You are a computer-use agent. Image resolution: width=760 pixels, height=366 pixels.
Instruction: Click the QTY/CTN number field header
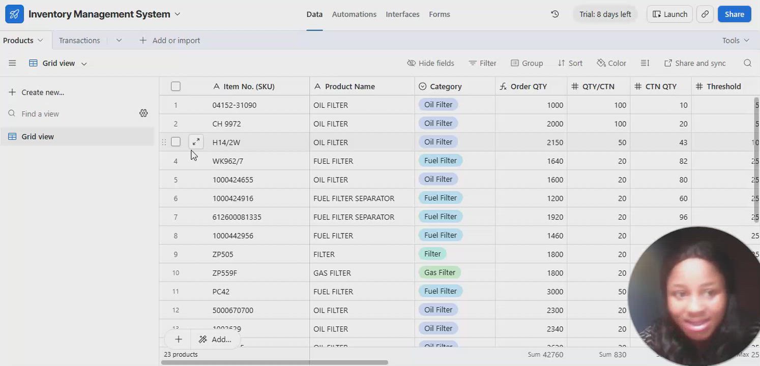pyautogui.click(x=598, y=86)
